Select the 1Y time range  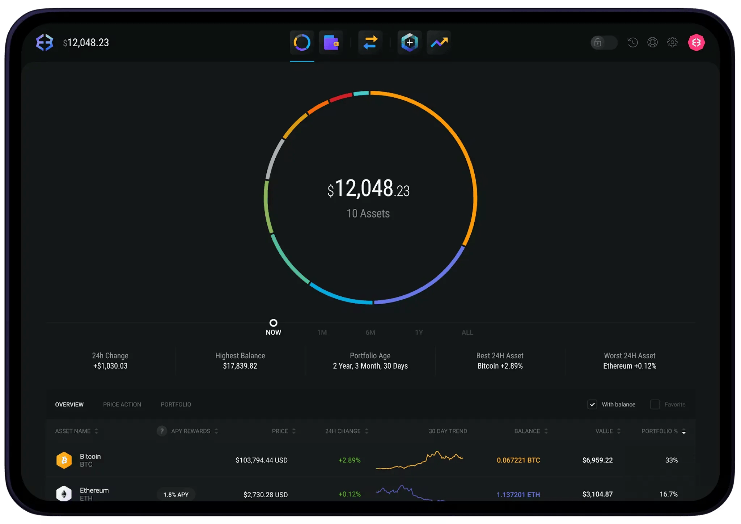(419, 332)
